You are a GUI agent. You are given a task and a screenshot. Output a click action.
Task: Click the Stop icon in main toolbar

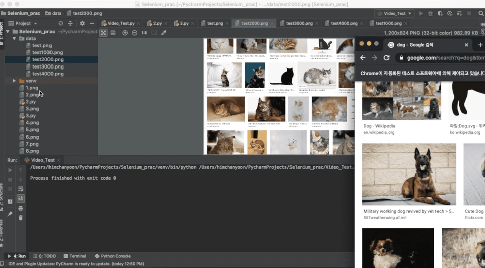(469, 13)
